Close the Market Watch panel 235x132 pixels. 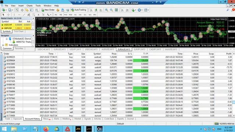(x=33, y=18)
